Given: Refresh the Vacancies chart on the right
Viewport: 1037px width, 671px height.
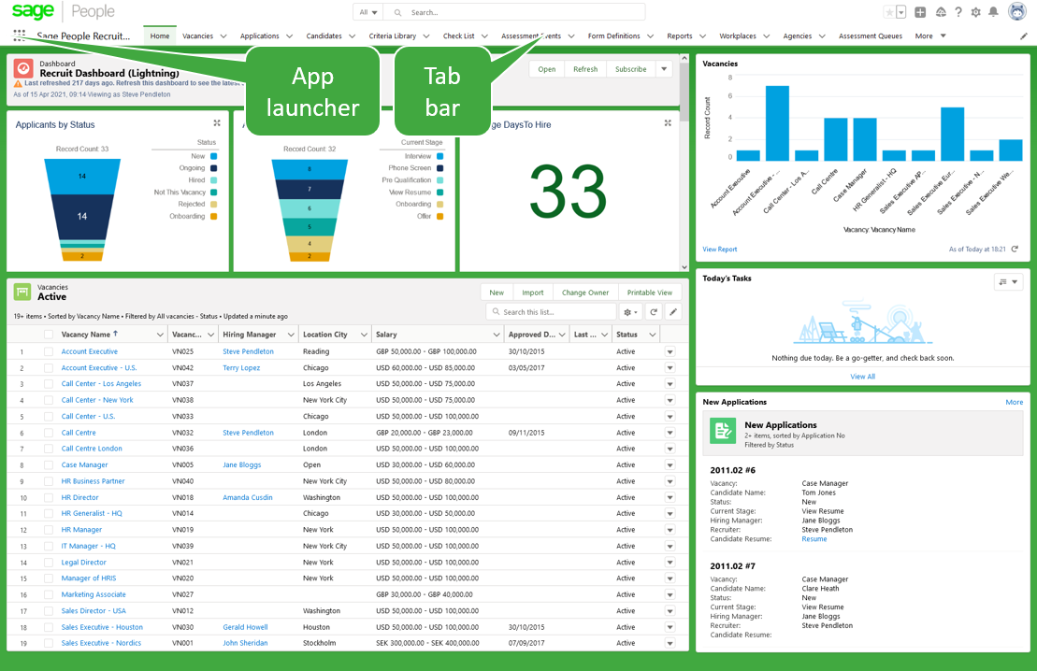Looking at the screenshot, I should pos(1015,250).
